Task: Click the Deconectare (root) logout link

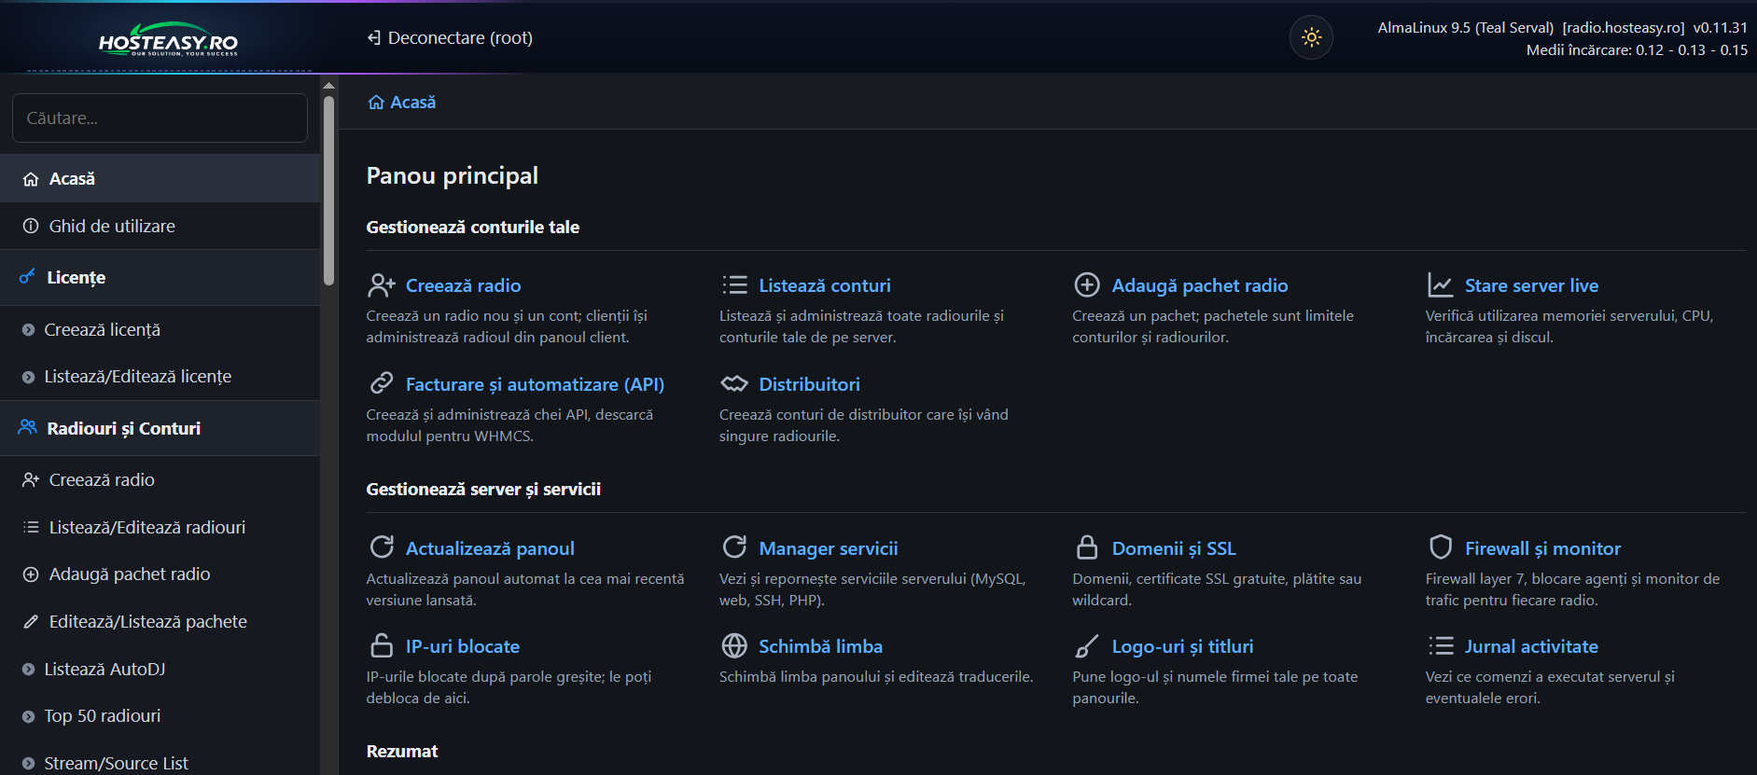Action: tap(450, 38)
